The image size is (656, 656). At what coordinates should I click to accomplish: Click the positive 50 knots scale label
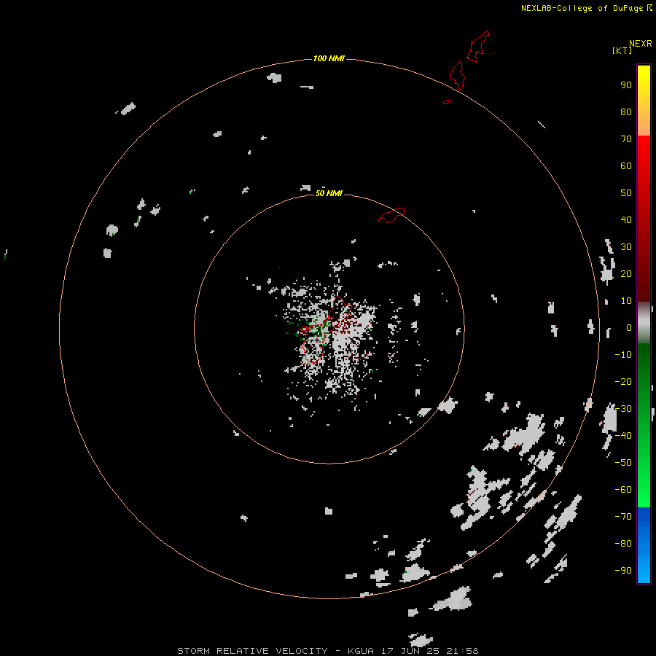[626, 193]
